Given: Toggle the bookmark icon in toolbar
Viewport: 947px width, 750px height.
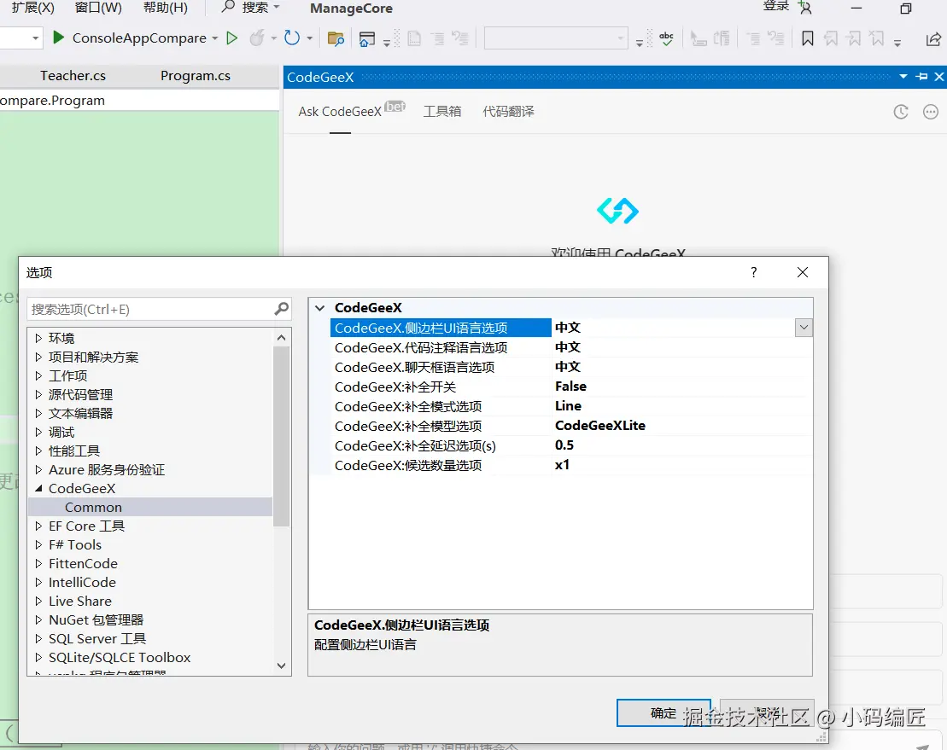Looking at the screenshot, I should (808, 38).
